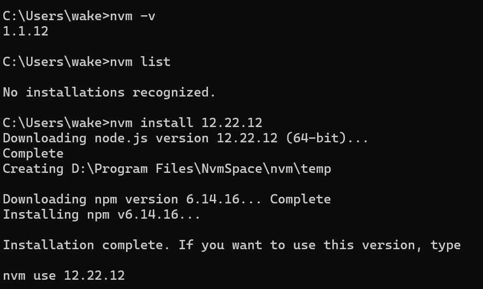Click the "Installation complete." sentence
Viewport: 483px width, 289px height.
pyautogui.click(x=87, y=245)
